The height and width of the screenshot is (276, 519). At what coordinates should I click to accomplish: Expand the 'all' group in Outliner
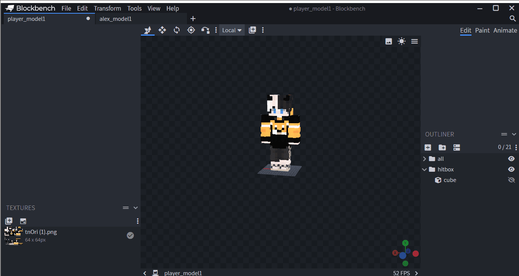click(424, 159)
